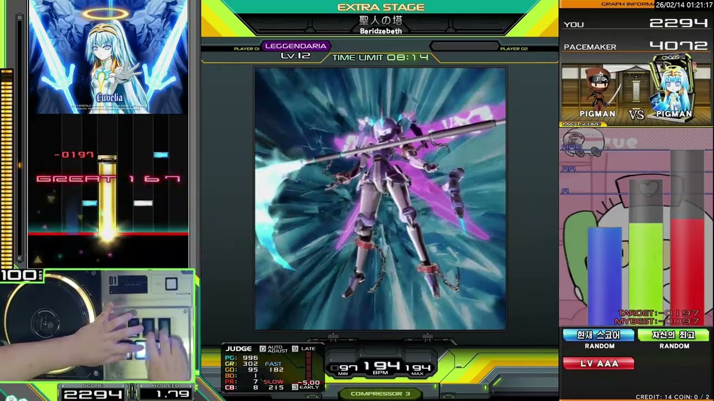The width and height of the screenshot is (714, 401).
Task: Click the song title 聖人の塔
Action: pos(381,20)
